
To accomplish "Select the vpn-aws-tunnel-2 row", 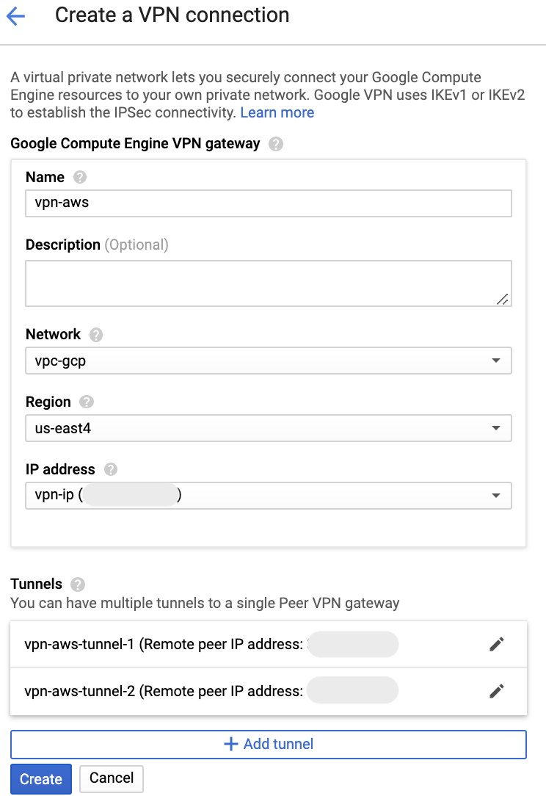I will click(x=220, y=691).
